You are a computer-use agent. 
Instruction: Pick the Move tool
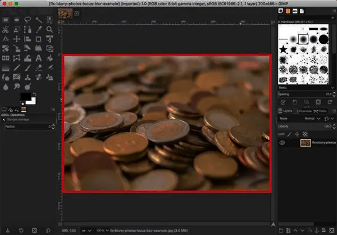point(17,39)
